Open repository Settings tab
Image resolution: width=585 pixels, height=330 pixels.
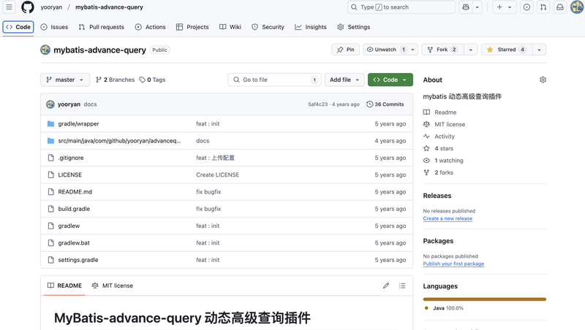pos(354,27)
